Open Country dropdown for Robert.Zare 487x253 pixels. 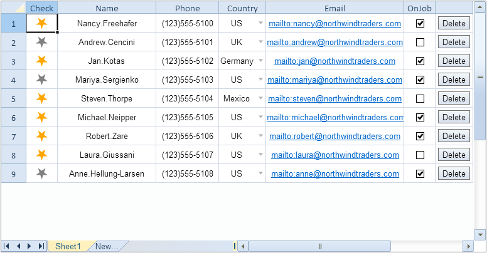pyautogui.click(x=260, y=136)
